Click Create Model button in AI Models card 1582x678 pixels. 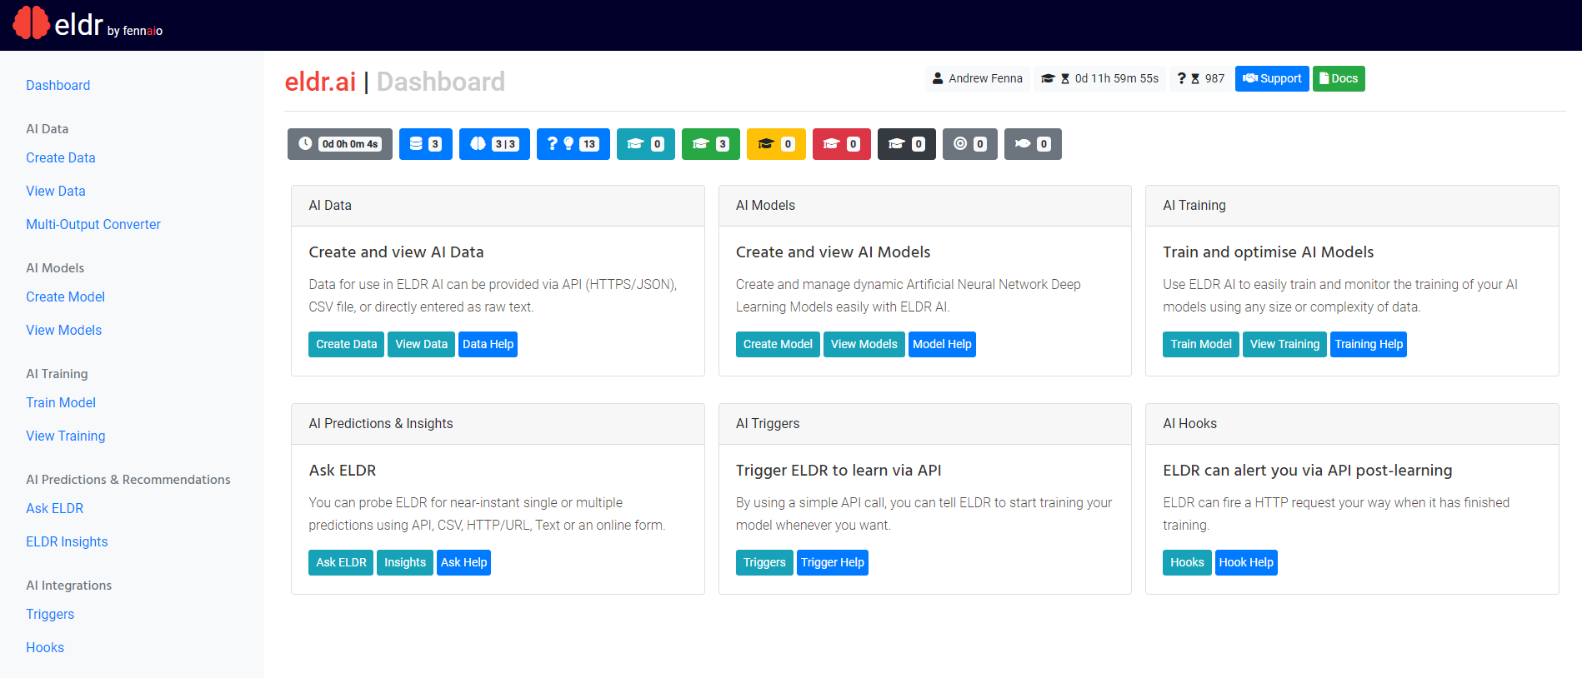click(x=778, y=344)
